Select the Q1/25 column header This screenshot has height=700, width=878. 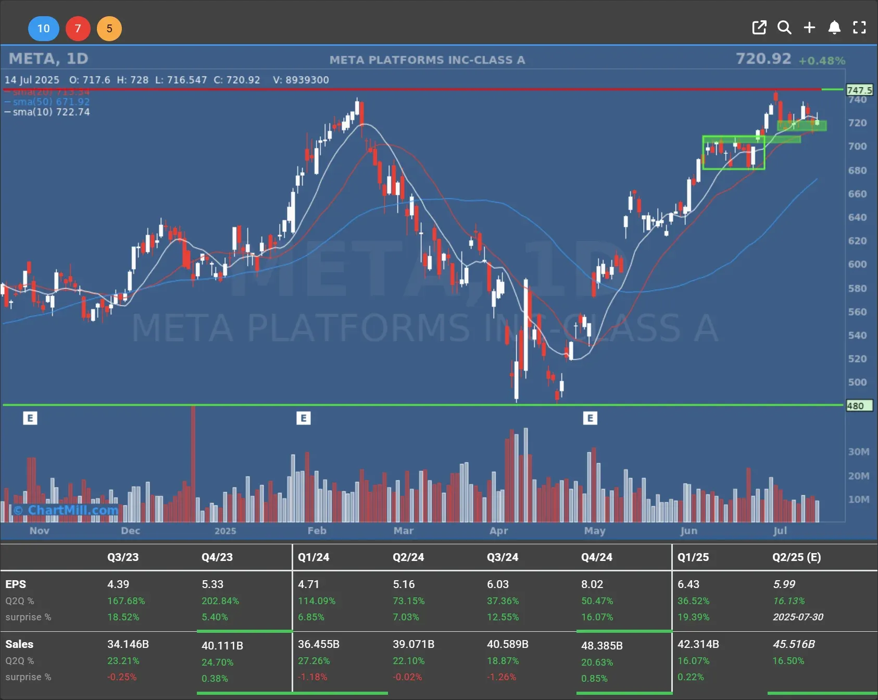coord(693,557)
